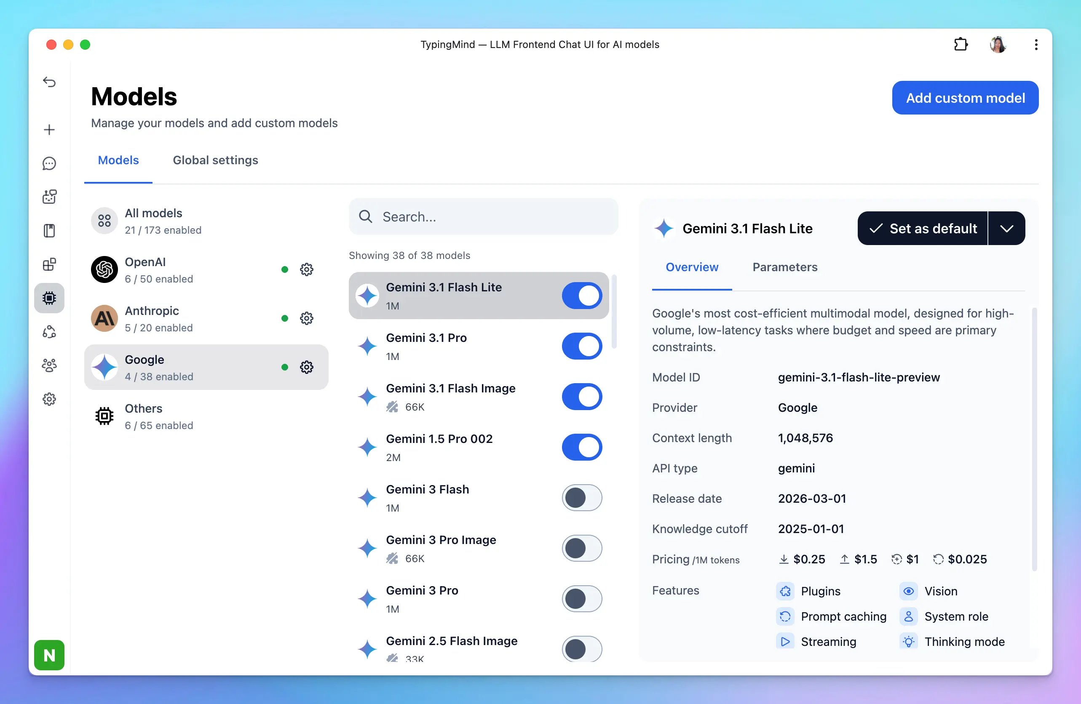Enable Gemini 2.5 Flash Image toggle
Screen dimensions: 1081x704
pos(582,649)
